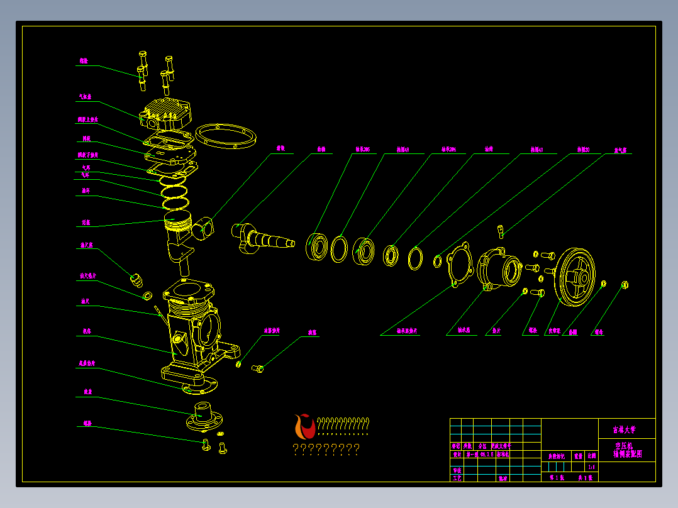This screenshot has width=678, height=508.
Task: Select the 挡圈40 label
Action: tap(536, 150)
